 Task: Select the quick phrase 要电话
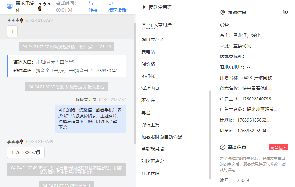(x=148, y=52)
